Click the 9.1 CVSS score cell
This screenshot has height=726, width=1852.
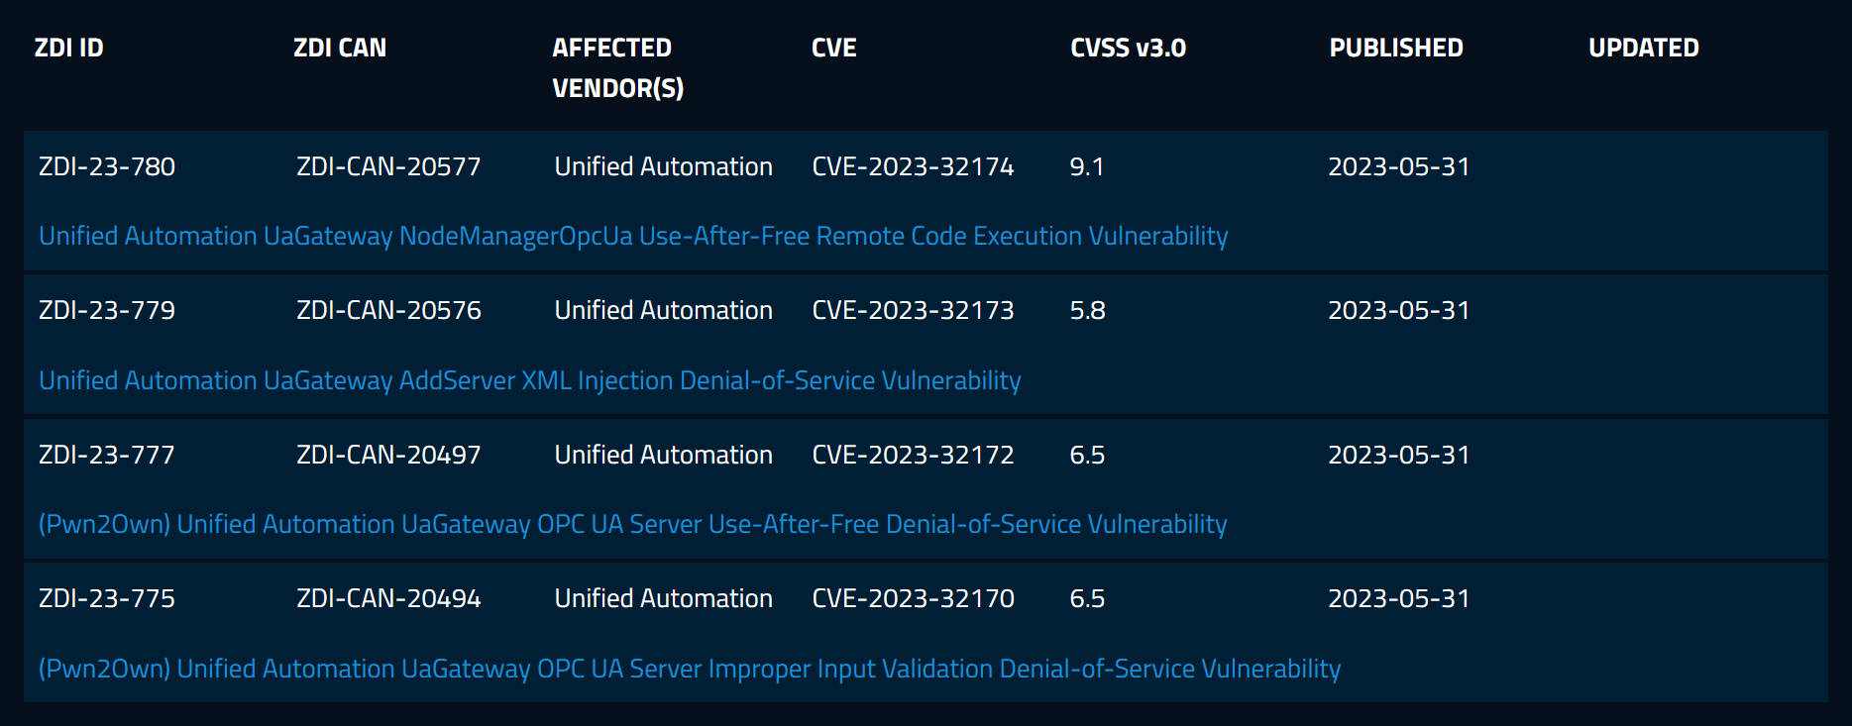pyautogui.click(x=1087, y=166)
